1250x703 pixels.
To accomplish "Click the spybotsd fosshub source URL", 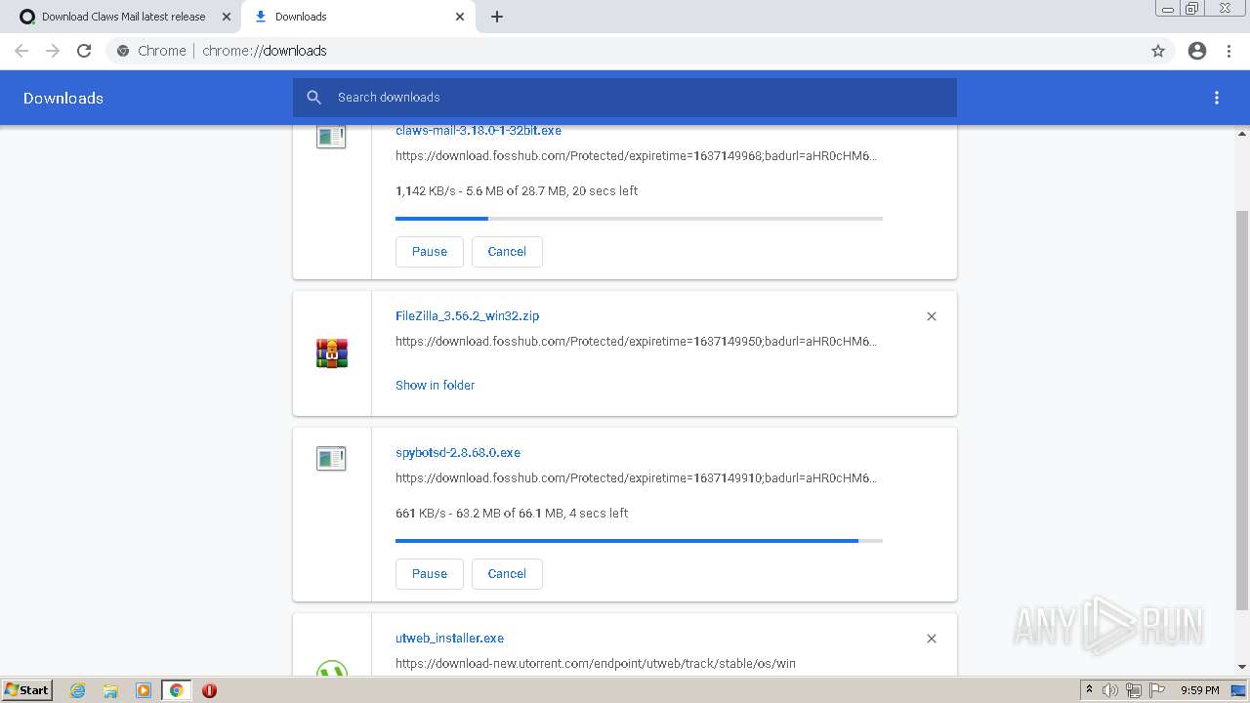I will (636, 478).
